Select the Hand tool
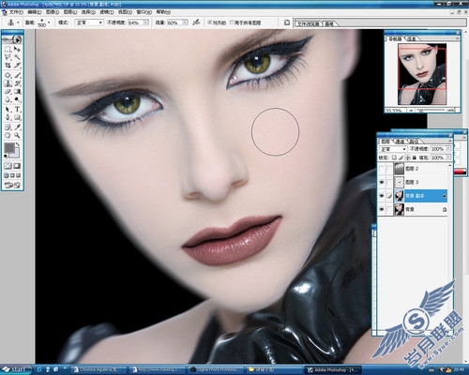The height and width of the screenshot is (375, 469). (8, 135)
